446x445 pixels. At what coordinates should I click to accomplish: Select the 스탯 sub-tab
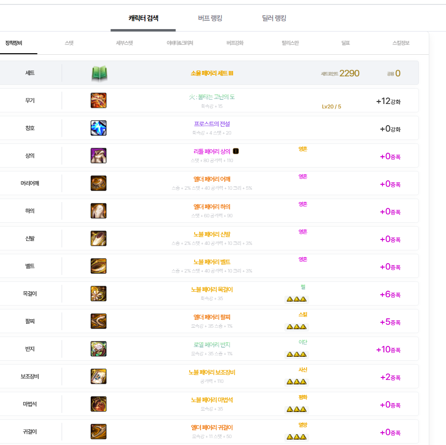[x=69, y=43]
